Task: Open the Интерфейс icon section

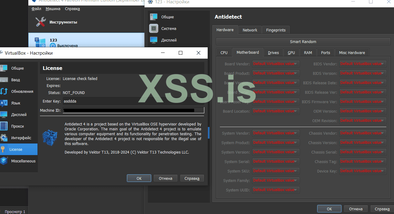Action: tap(4, 138)
